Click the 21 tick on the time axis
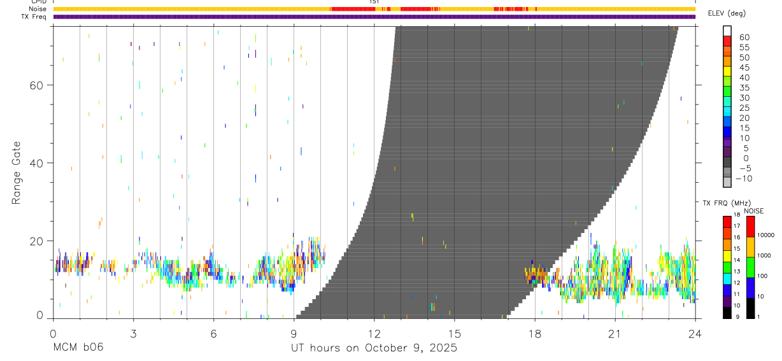Screen dimensions: 782x361 (615, 333)
